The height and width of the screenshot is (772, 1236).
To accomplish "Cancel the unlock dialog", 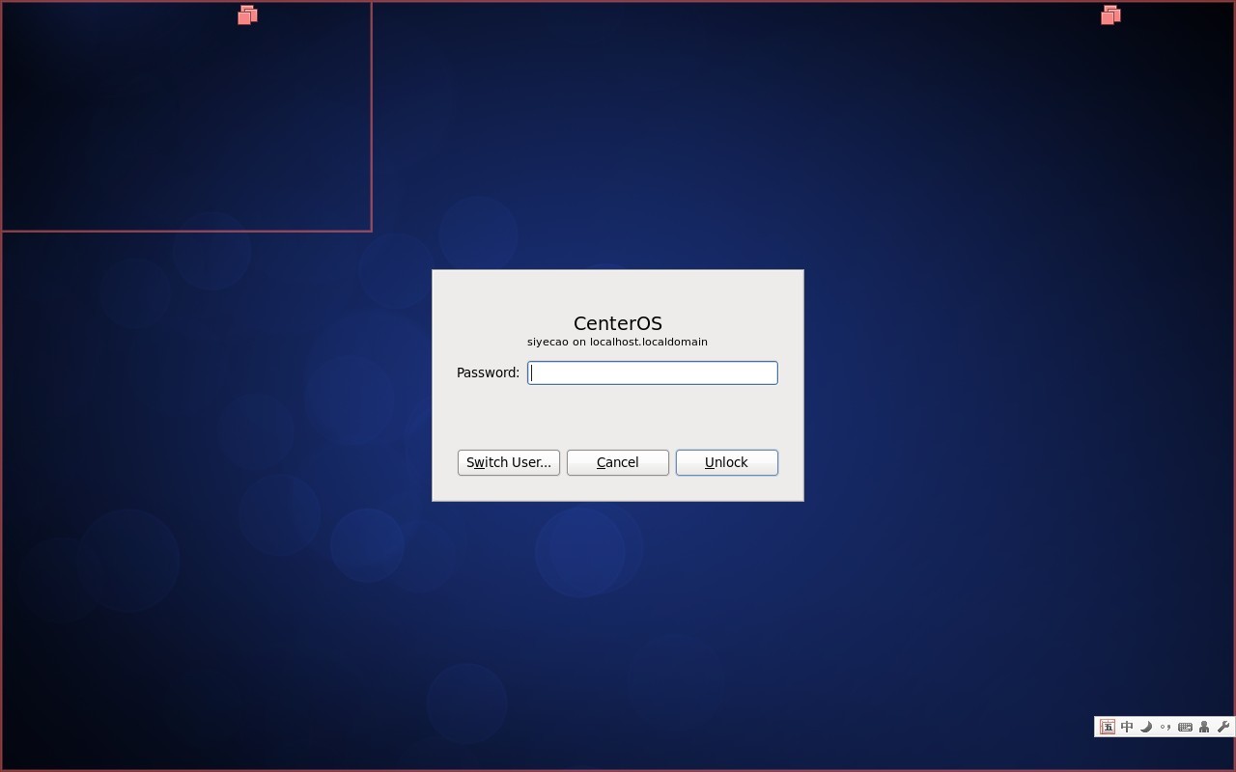I will pyautogui.click(x=617, y=462).
